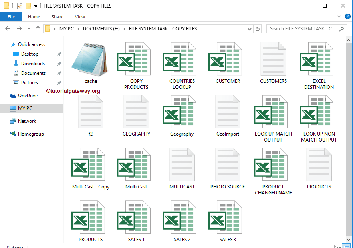Expand the chevron after MY PC
Image resolution: width=353 pixels, height=248 pixels.
coord(78,29)
